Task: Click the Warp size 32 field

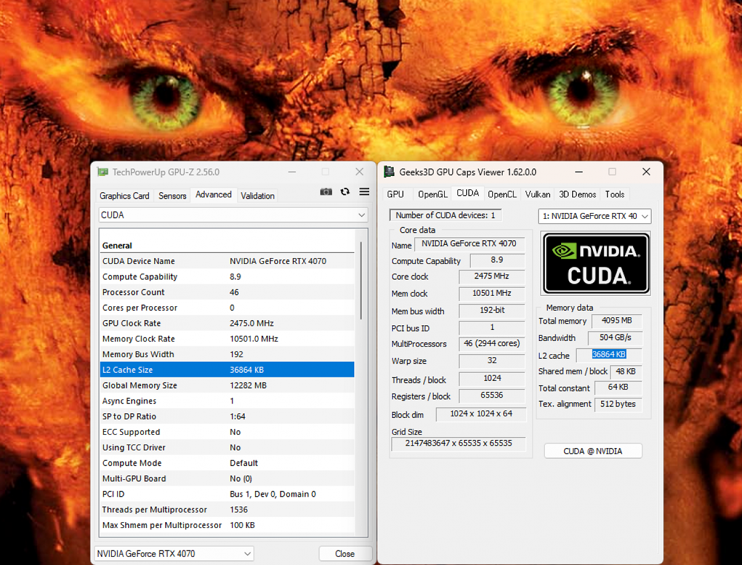Action: point(492,361)
